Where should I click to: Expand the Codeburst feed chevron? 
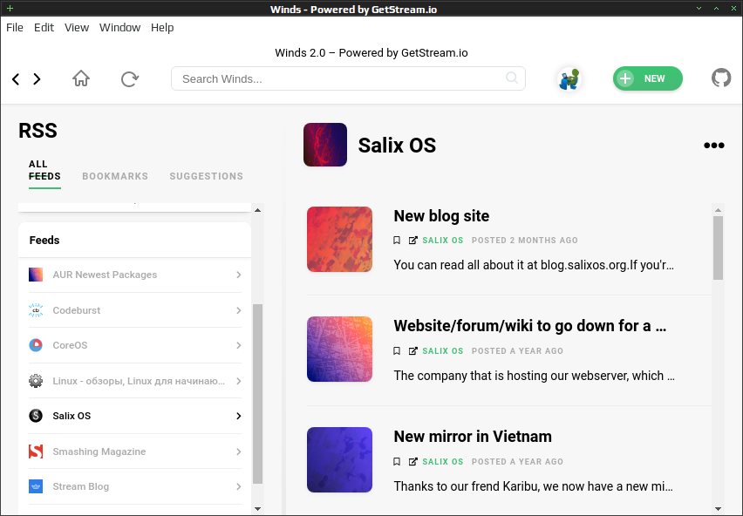(x=238, y=310)
